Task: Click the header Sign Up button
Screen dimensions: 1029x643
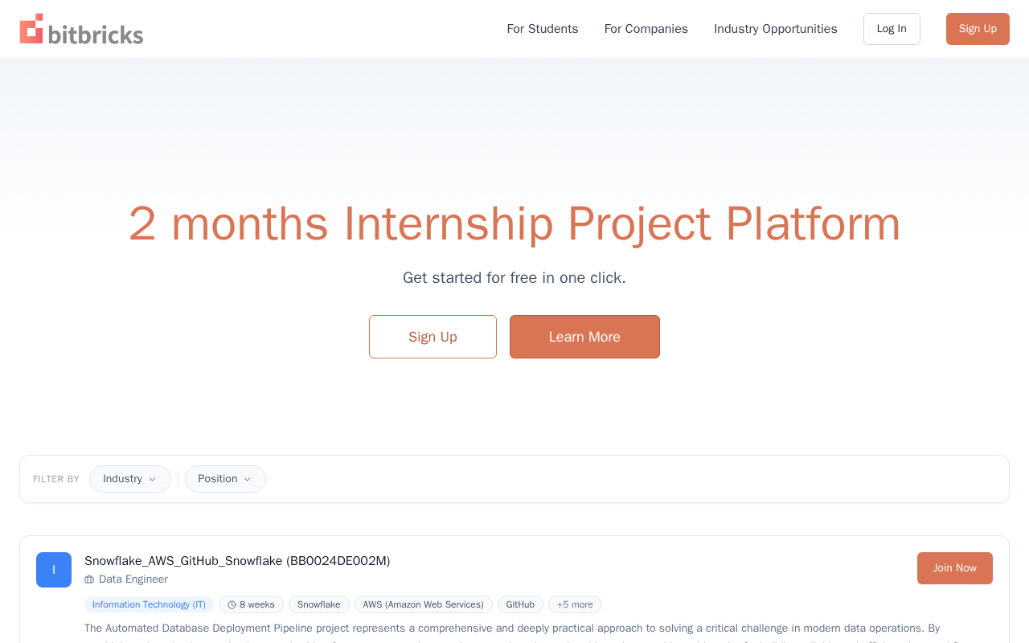Action: tap(978, 29)
